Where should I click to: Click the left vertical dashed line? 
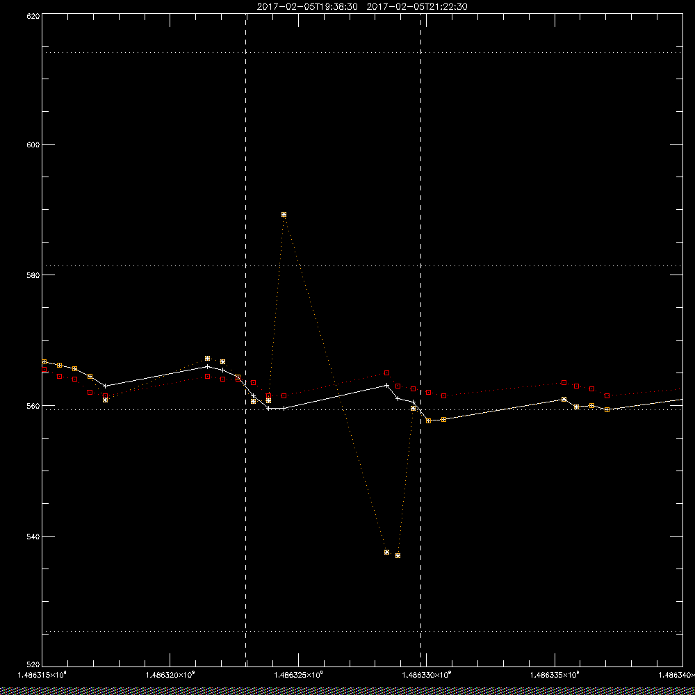point(245,340)
